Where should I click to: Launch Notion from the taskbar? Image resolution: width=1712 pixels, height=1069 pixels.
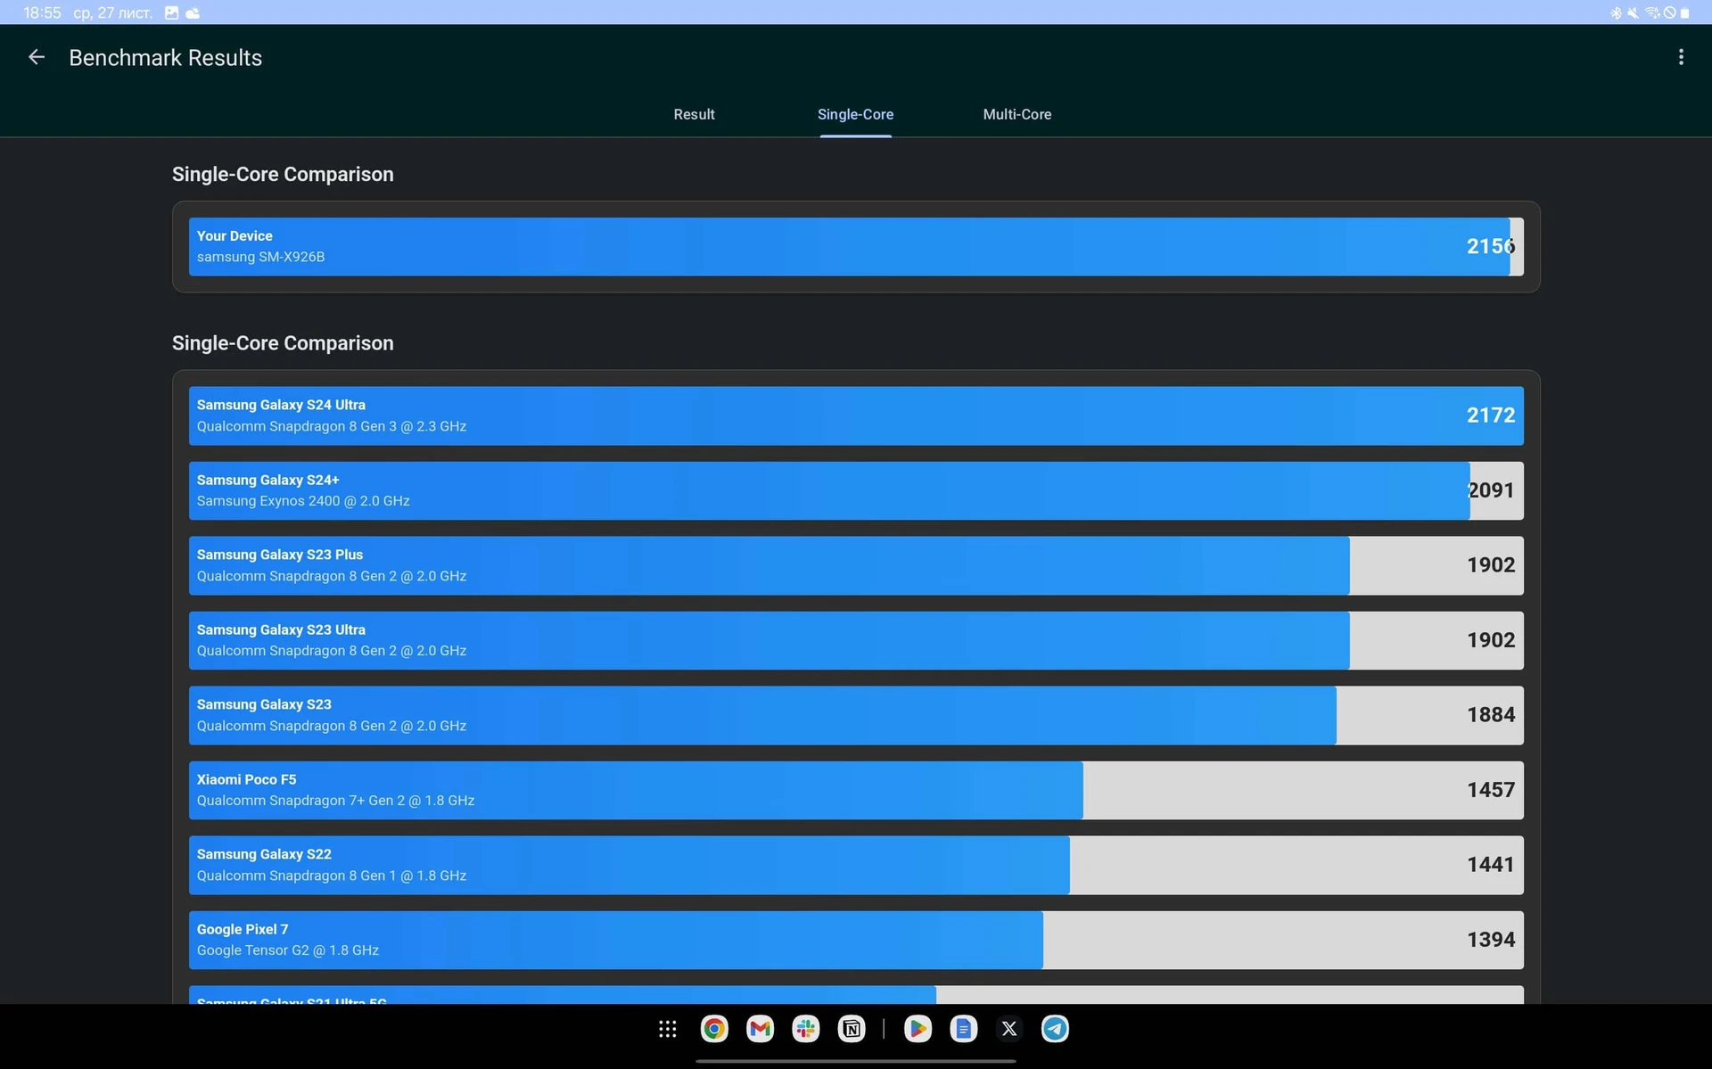pyautogui.click(x=852, y=1029)
